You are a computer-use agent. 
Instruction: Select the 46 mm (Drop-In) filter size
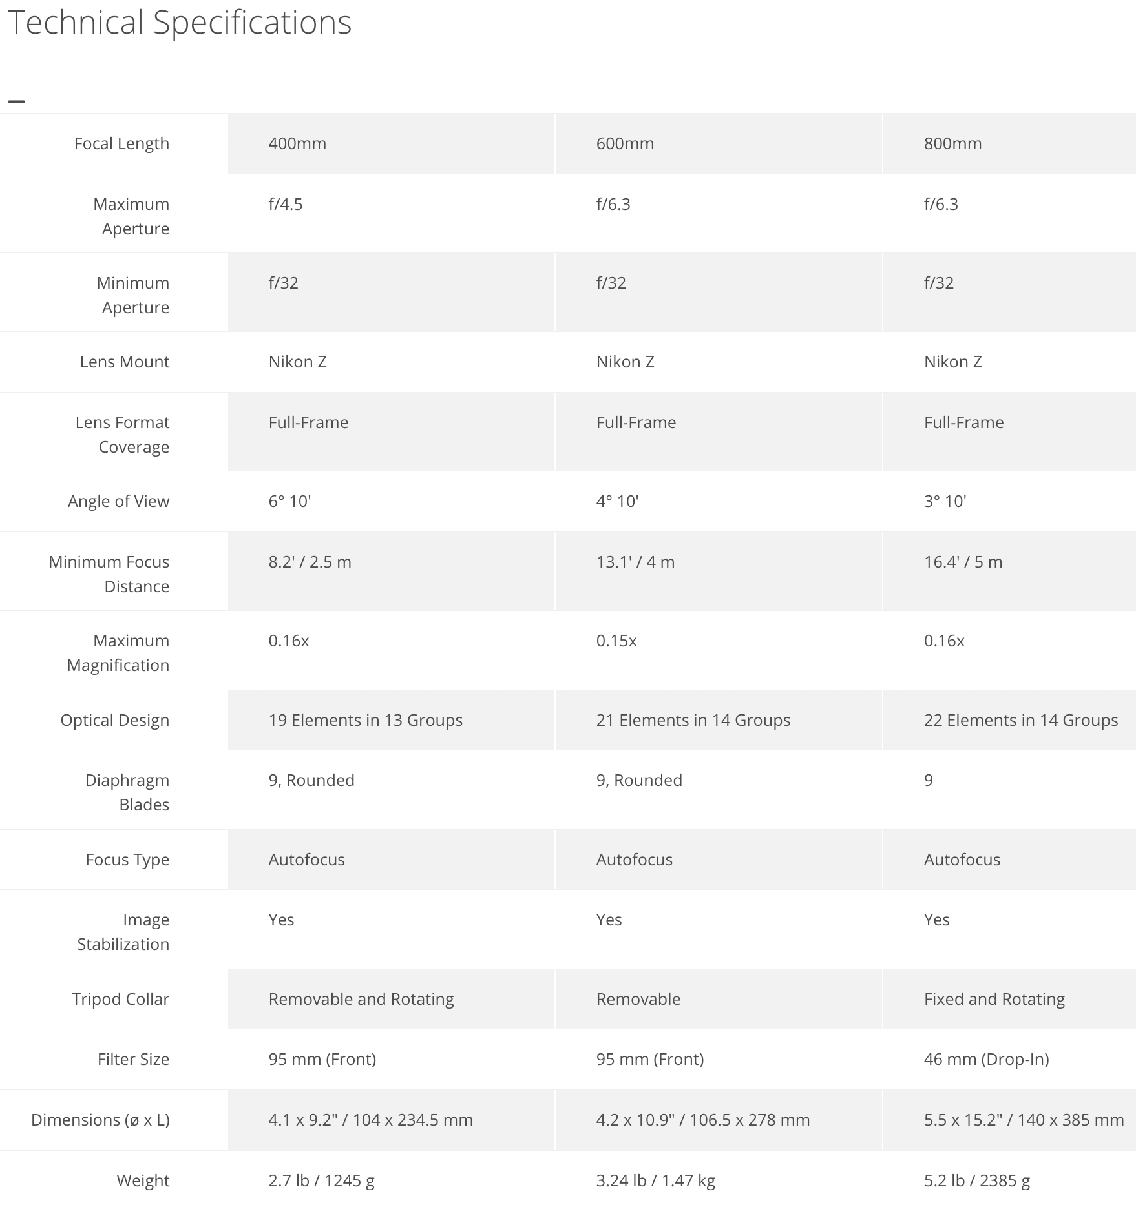(986, 1059)
